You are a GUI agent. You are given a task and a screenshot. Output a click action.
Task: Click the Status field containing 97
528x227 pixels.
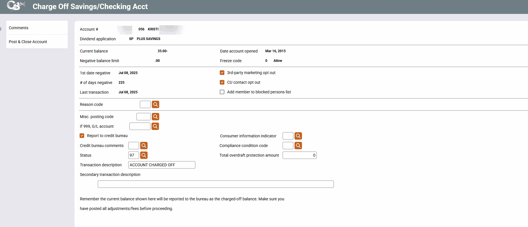(133, 155)
